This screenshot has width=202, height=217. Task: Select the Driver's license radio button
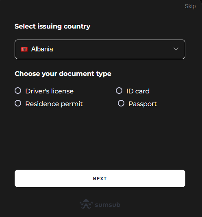point(18,91)
